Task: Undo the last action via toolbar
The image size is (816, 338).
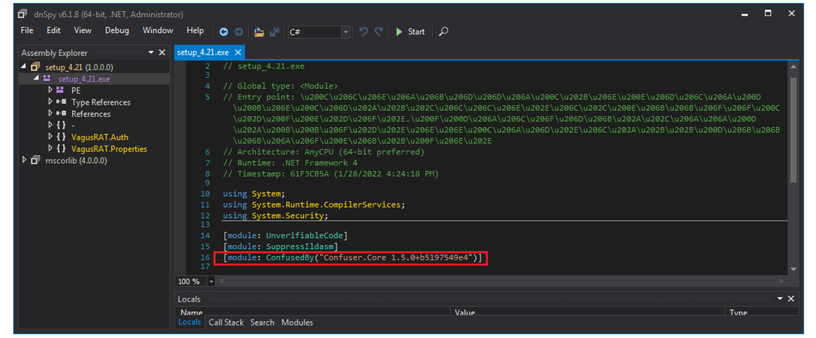Action: (x=363, y=32)
